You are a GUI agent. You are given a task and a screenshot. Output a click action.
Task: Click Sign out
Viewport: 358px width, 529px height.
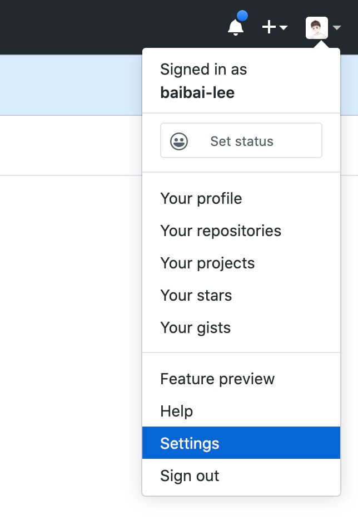pyautogui.click(x=190, y=476)
